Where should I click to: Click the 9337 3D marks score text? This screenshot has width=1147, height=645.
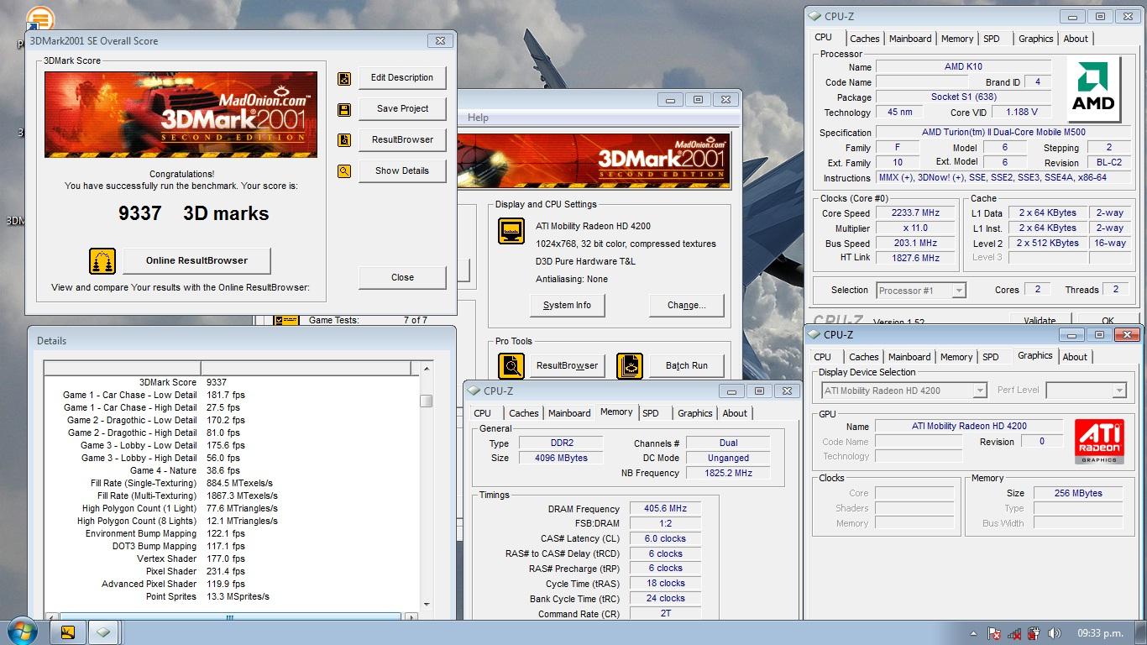[193, 213]
